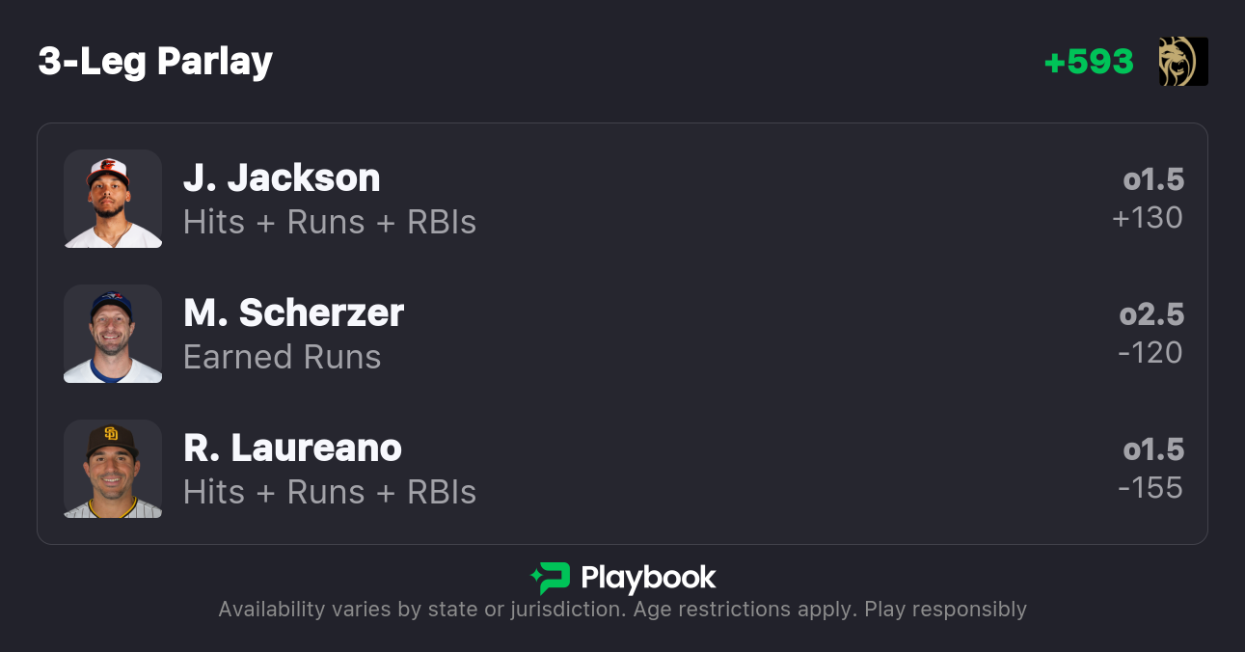
Task: Click the +593 parlay odds
Action: pyautogui.click(x=1089, y=62)
